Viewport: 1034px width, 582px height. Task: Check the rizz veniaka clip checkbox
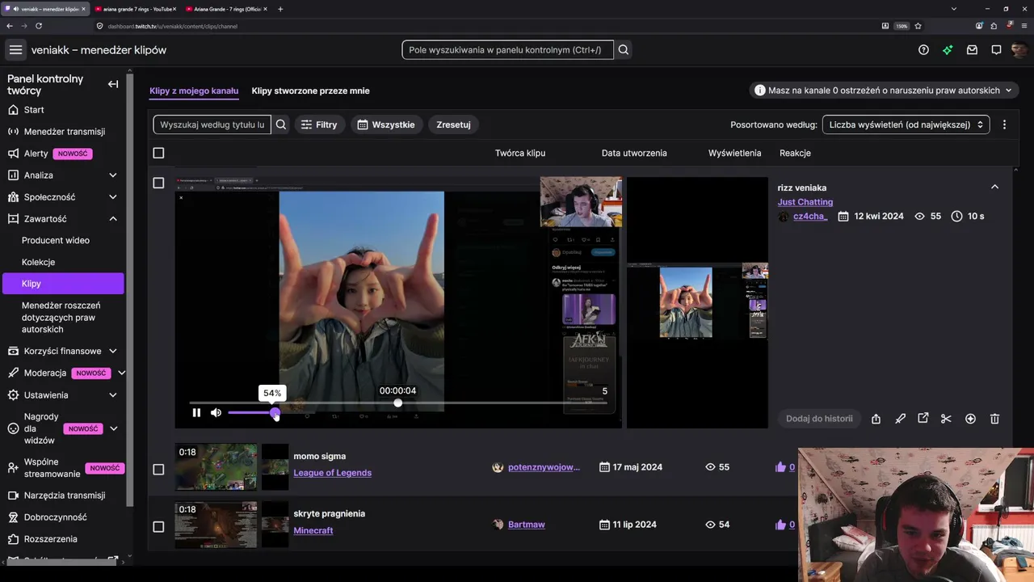(158, 183)
